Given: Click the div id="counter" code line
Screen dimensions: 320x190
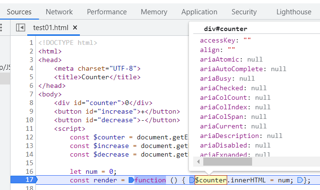Looking at the screenshot, I should tap(103, 103).
